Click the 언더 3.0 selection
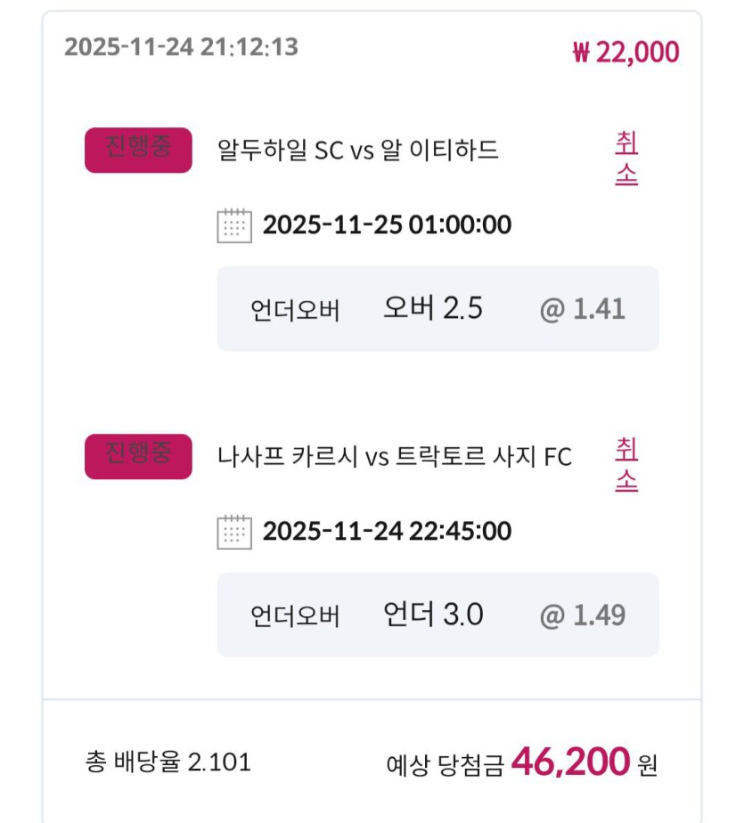 (433, 615)
